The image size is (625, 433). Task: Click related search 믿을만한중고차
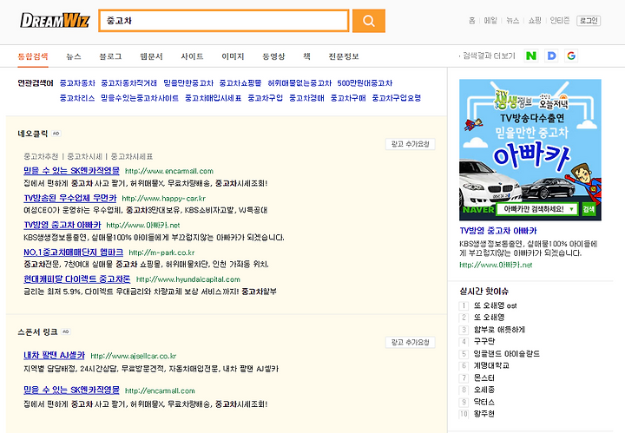point(188,83)
